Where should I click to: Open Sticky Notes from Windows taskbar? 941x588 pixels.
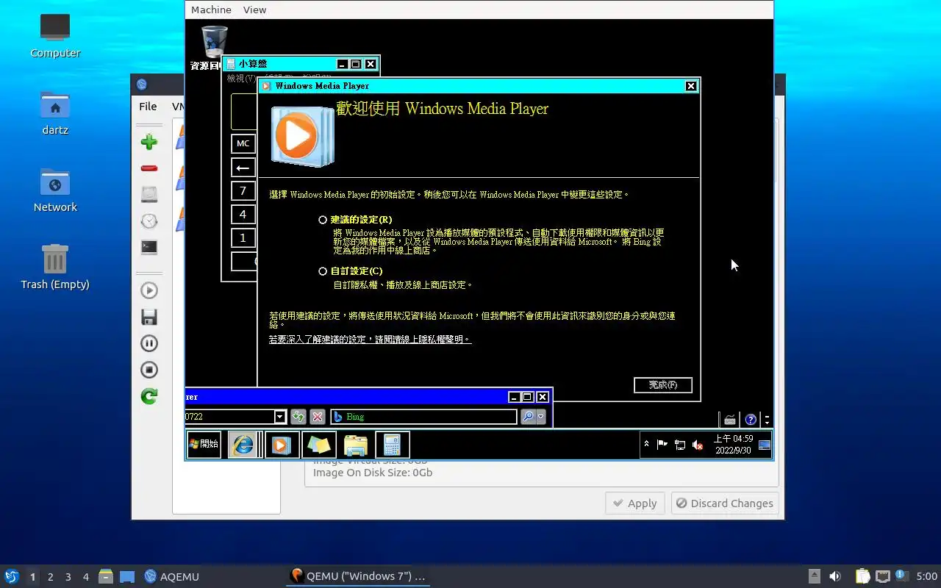[x=319, y=445]
